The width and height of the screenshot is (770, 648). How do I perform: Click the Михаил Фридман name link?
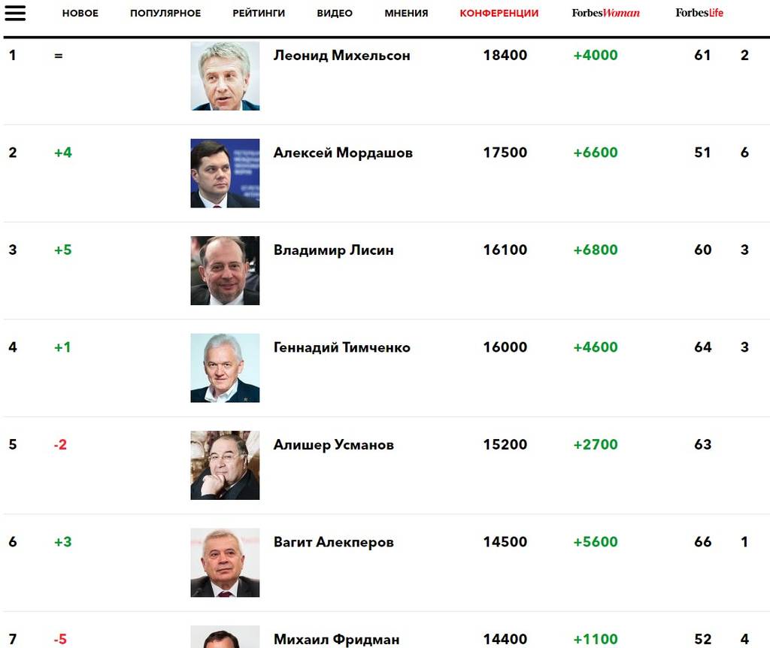click(336, 640)
